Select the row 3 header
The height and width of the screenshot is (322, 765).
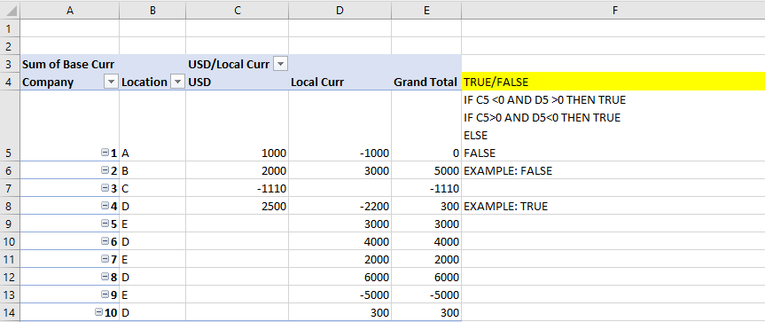point(10,64)
